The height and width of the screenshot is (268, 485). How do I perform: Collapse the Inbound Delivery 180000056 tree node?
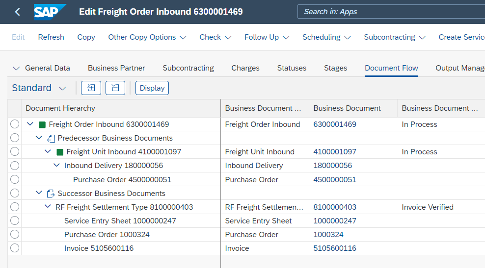(x=56, y=166)
